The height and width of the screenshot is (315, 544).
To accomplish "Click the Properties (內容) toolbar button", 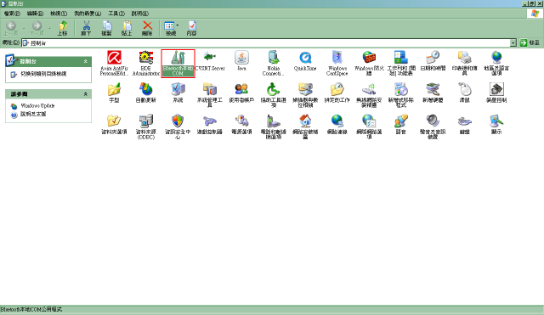I will coord(191,28).
